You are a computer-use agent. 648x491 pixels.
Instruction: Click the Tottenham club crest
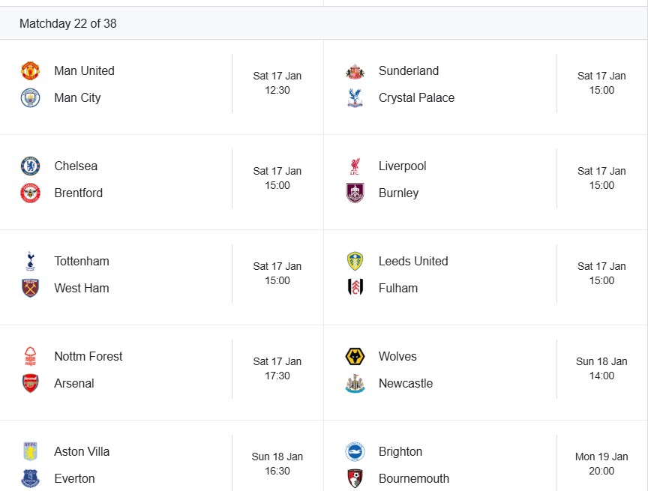pos(30,262)
